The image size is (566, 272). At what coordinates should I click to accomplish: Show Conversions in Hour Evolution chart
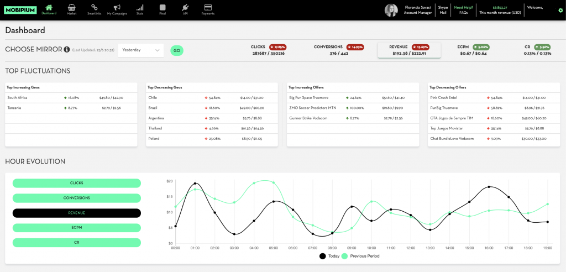pyautogui.click(x=76, y=198)
